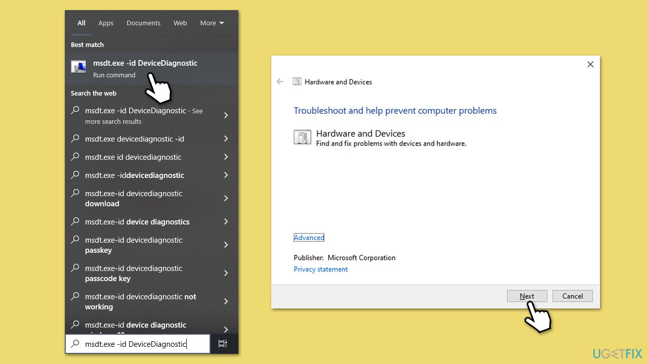Image resolution: width=648 pixels, height=364 pixels.
Task: Switch to the Apps search tab
Action: click(x=106, y=23)
